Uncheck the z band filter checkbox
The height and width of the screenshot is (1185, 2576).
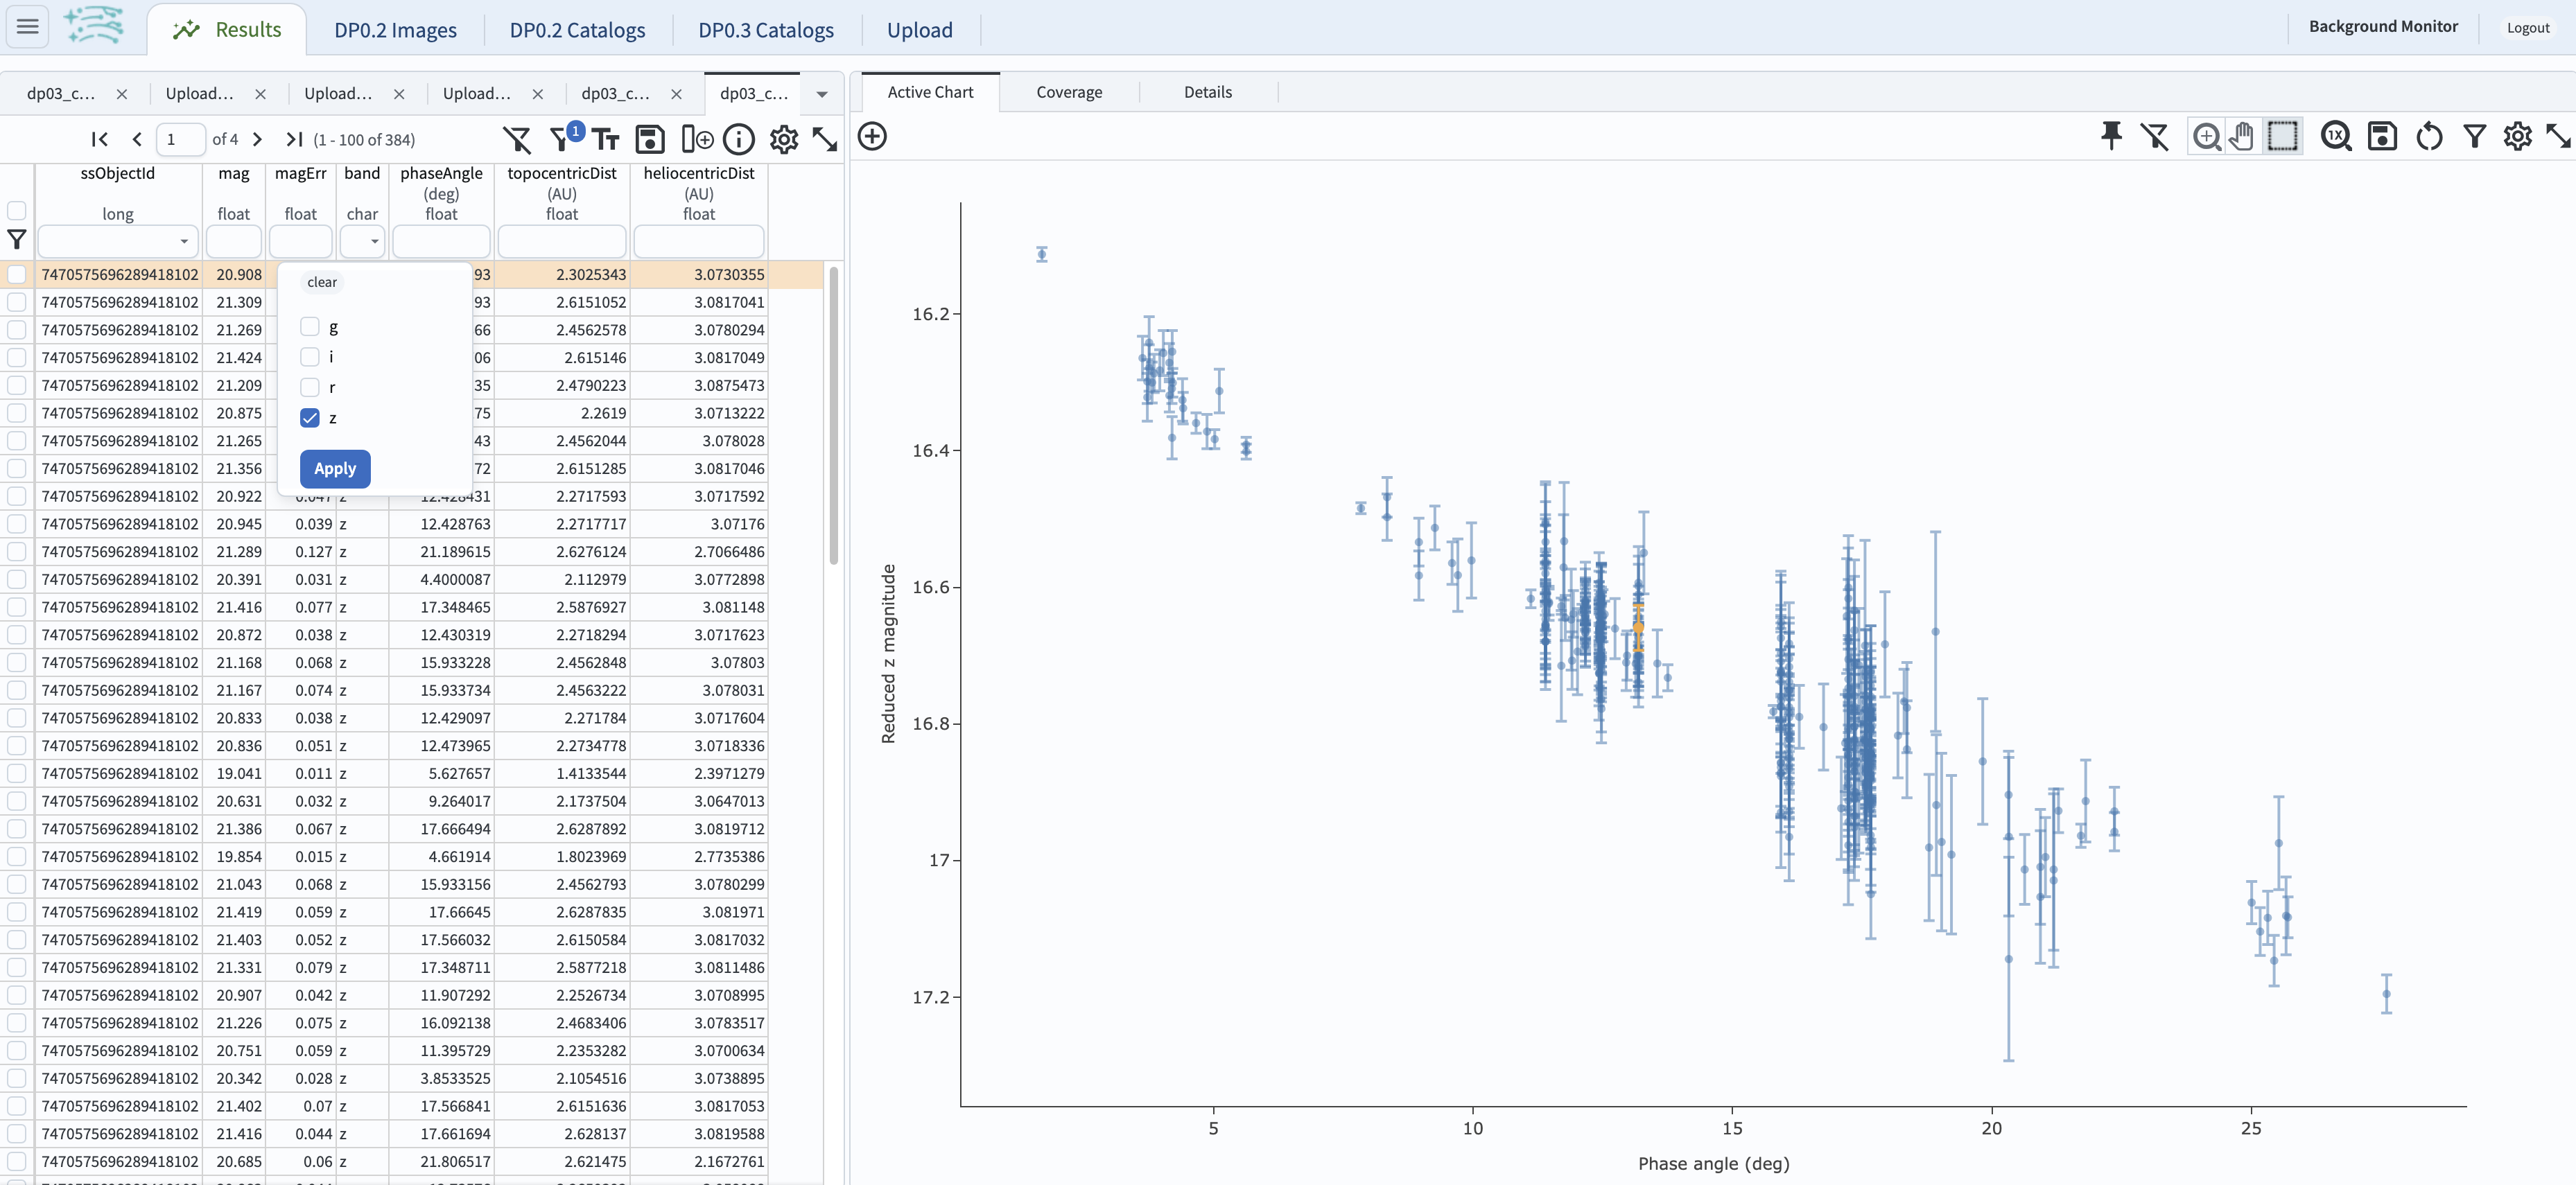310,418
